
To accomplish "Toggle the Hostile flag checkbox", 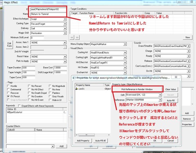I will (8, 86).
